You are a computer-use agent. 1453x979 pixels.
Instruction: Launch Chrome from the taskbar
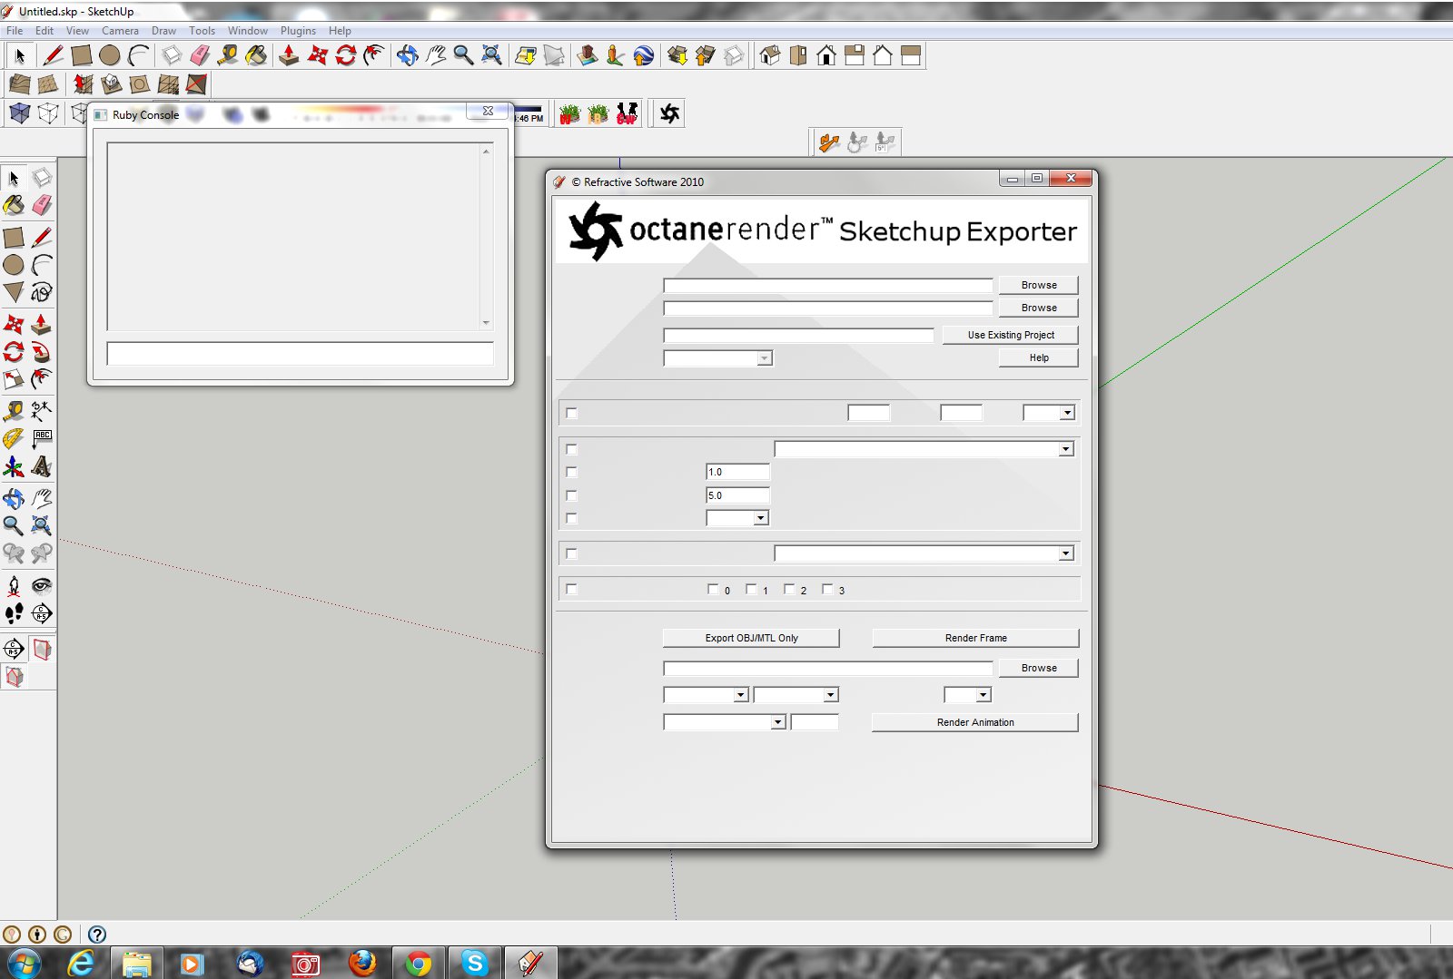418,963
